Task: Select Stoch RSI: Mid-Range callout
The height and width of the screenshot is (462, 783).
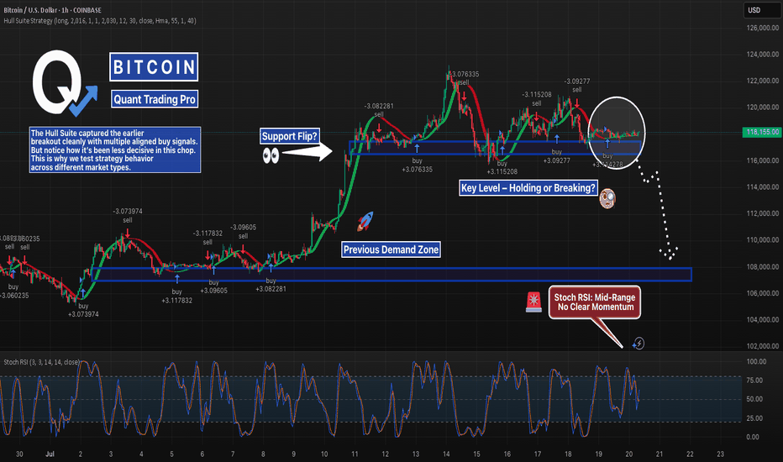Action: click(594, 302)
